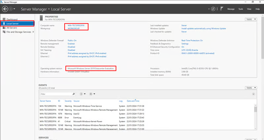Open the Events TASKS dropdown

(250, 88)
